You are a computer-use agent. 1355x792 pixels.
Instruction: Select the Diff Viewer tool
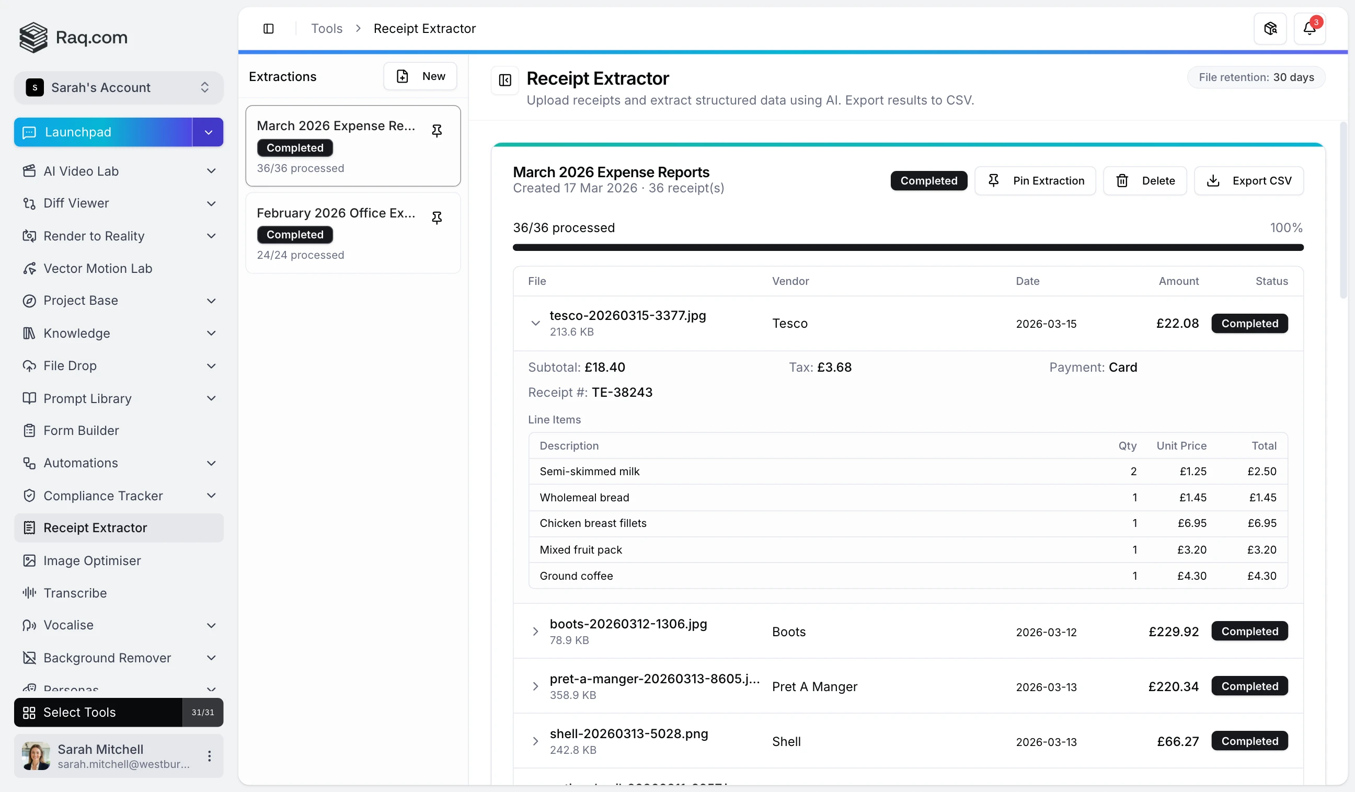75,203
